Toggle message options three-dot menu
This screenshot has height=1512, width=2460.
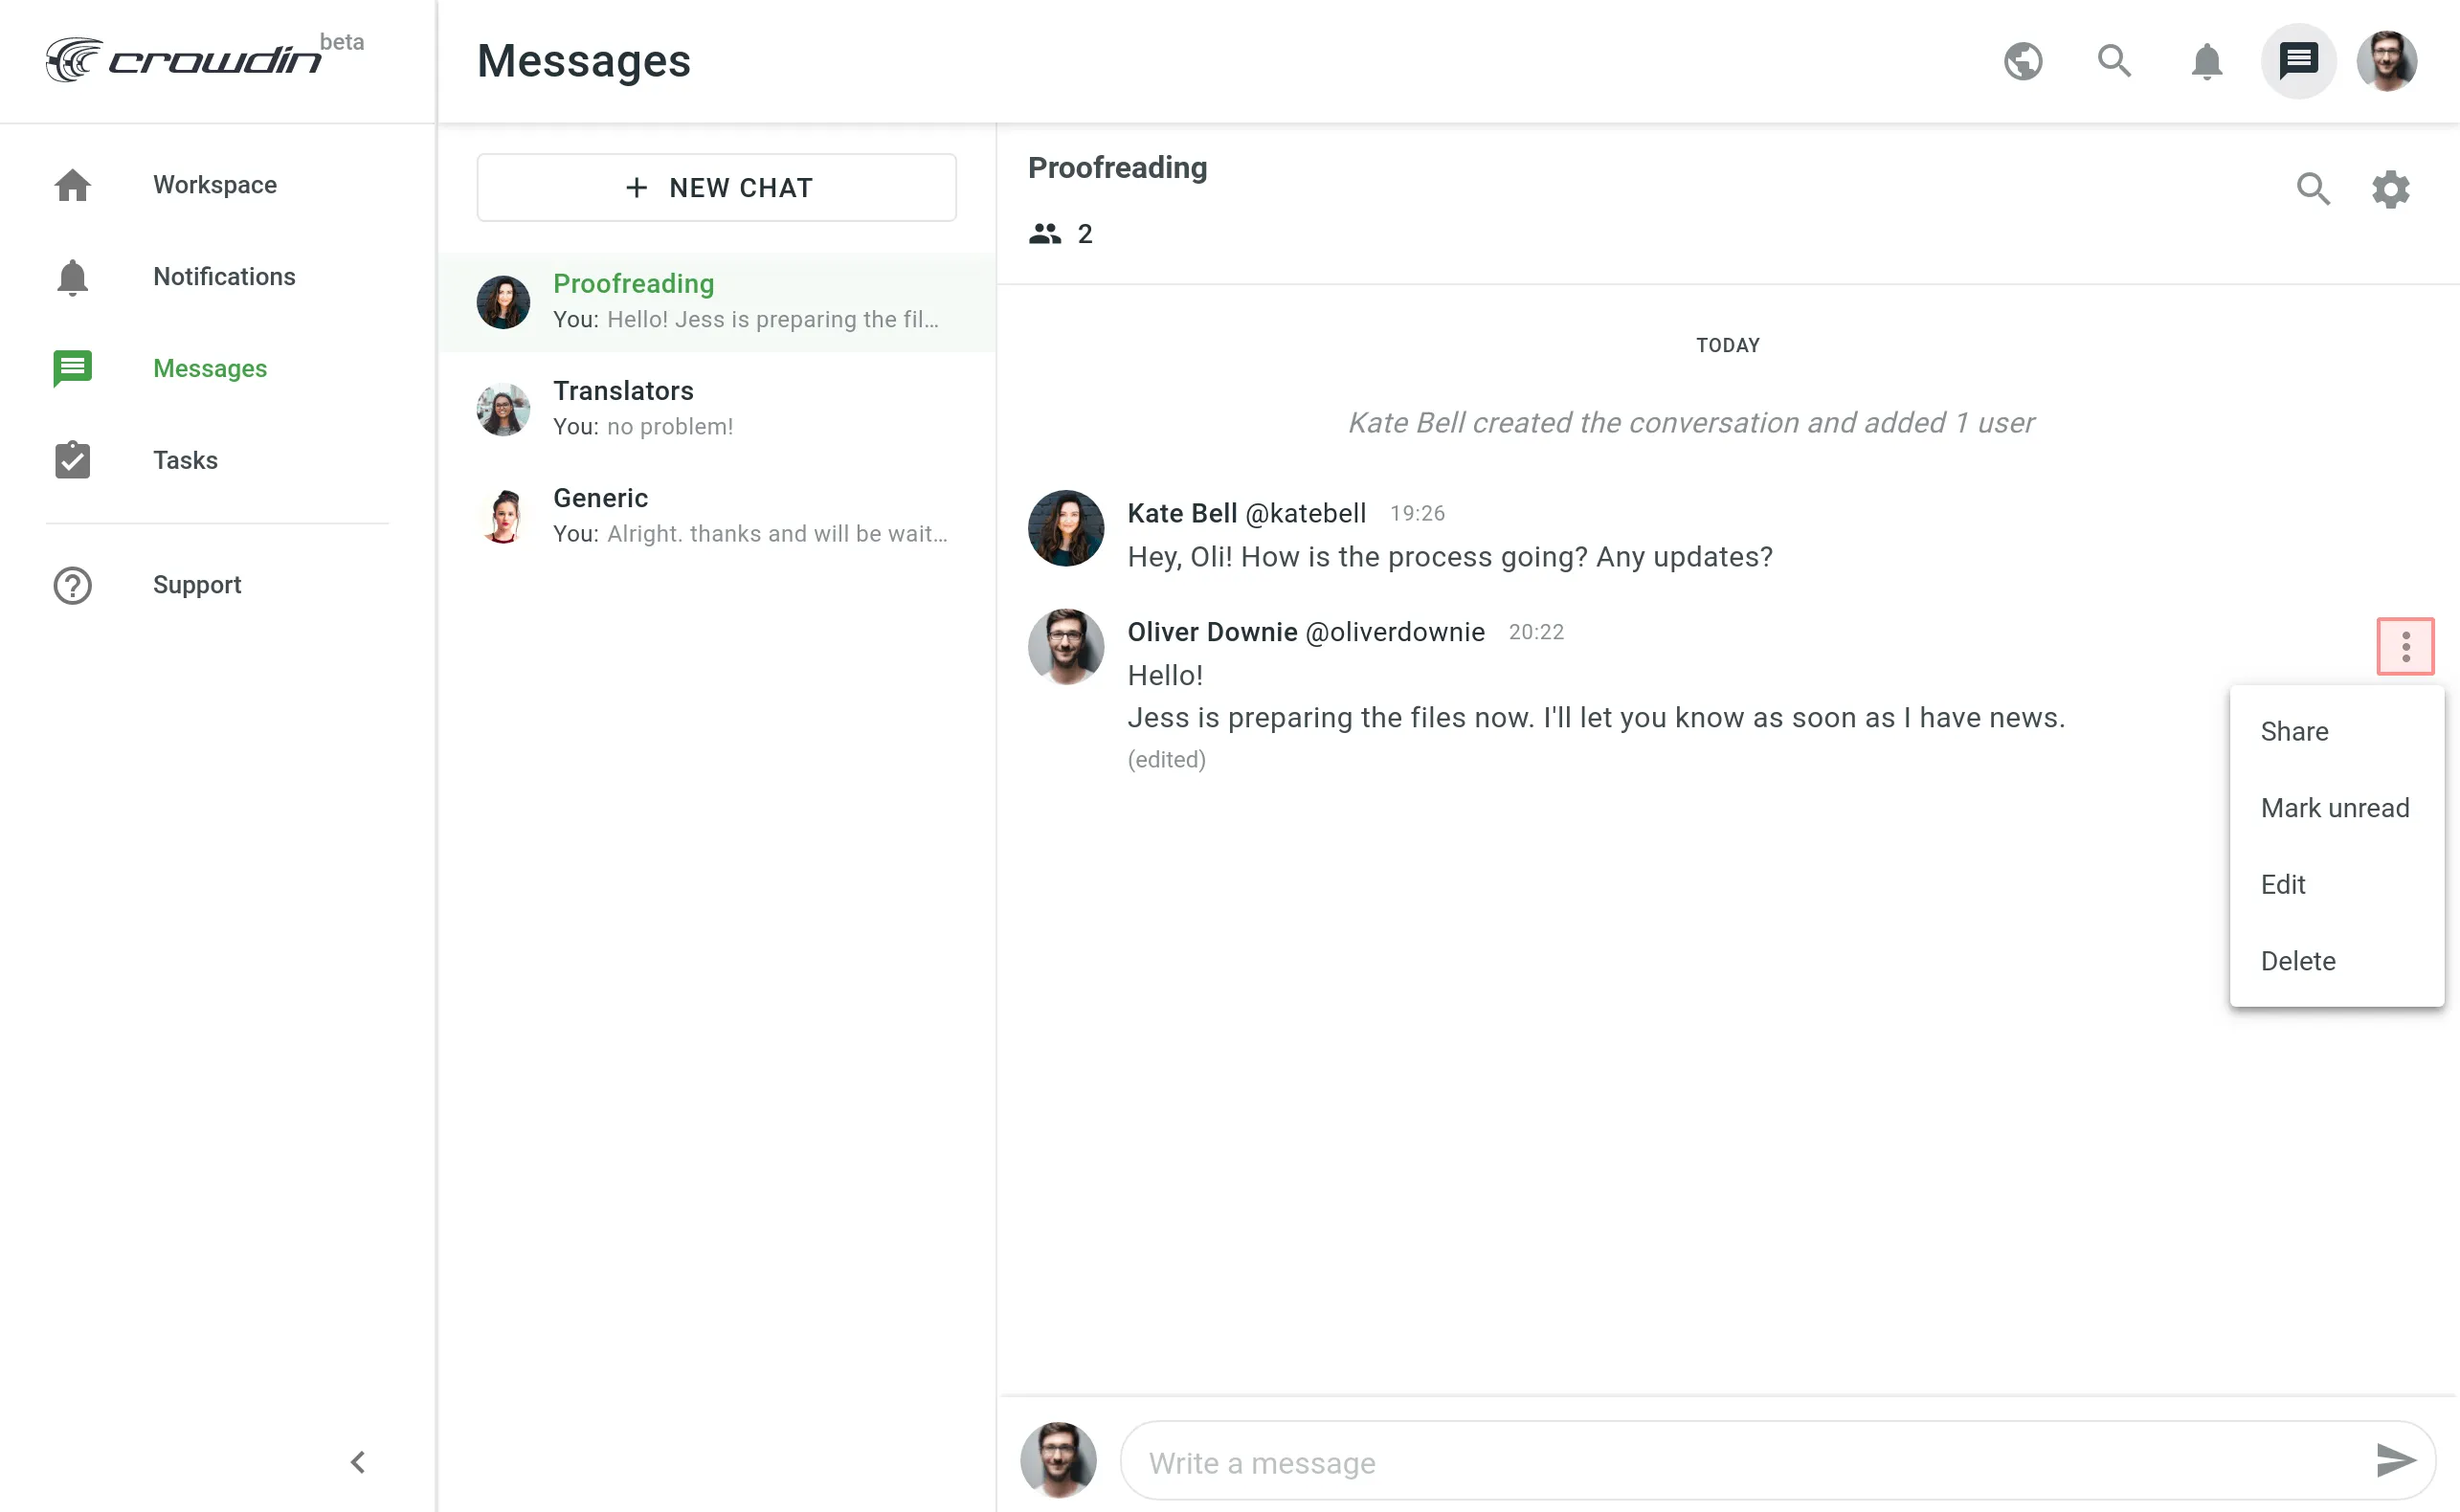[x=2405, y=646]
